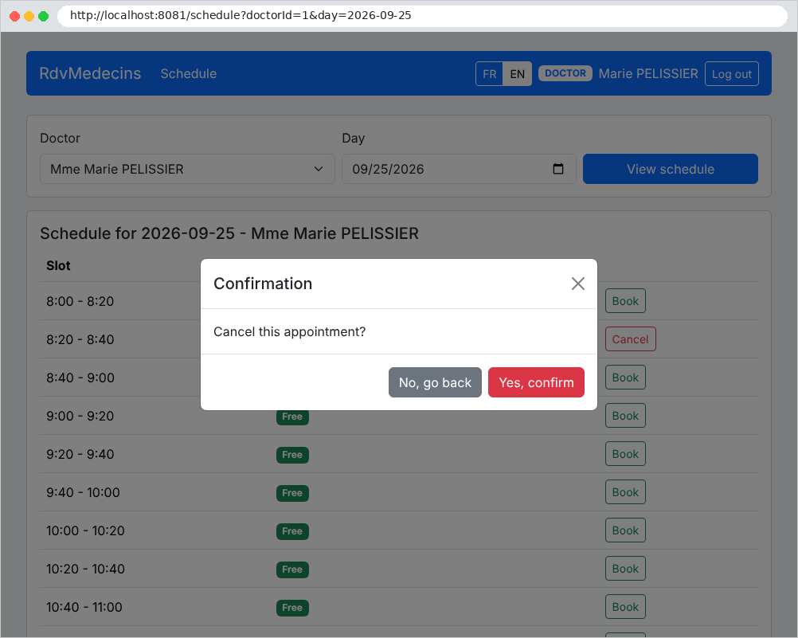Click the "Cancel this appointment?" message
Viewport: 798px width, 638px height.
(290, 331)
